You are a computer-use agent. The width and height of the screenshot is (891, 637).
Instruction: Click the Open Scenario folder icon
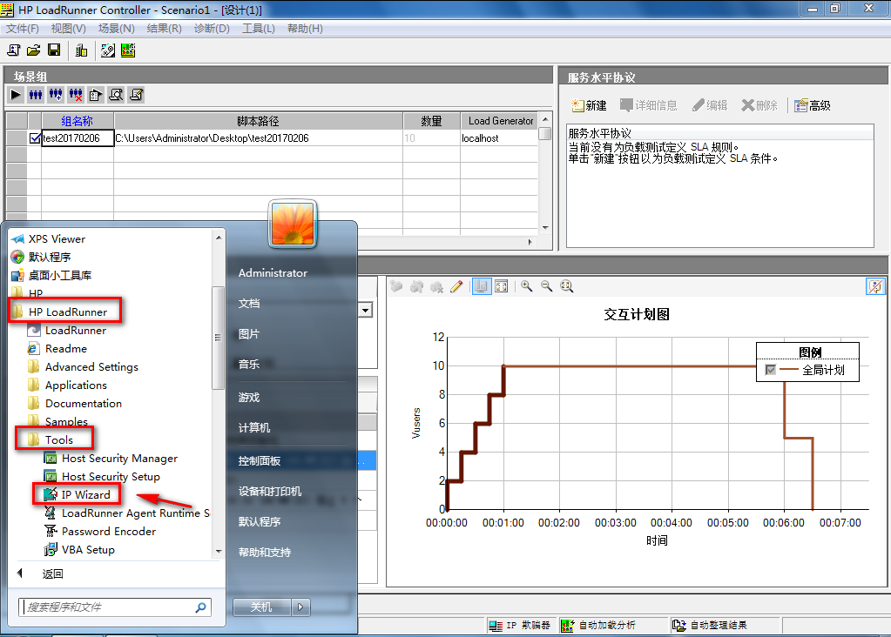33,50
